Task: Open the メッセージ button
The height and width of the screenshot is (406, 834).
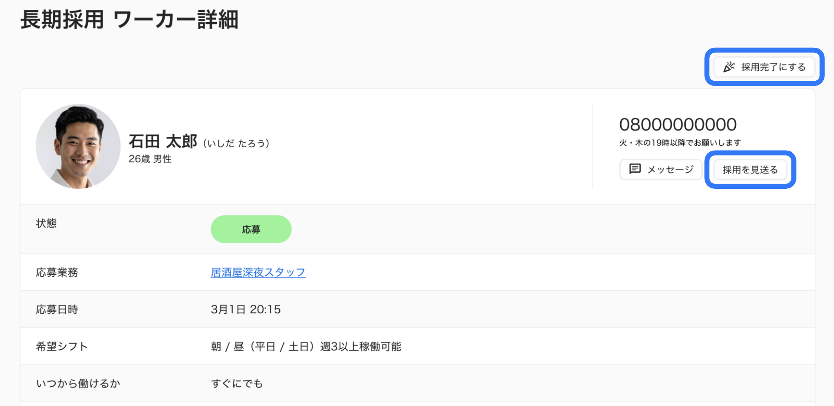Action: (x=661, y=169)
